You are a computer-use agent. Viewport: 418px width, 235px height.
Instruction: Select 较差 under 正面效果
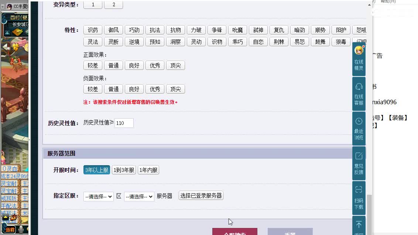click(93, 65)
